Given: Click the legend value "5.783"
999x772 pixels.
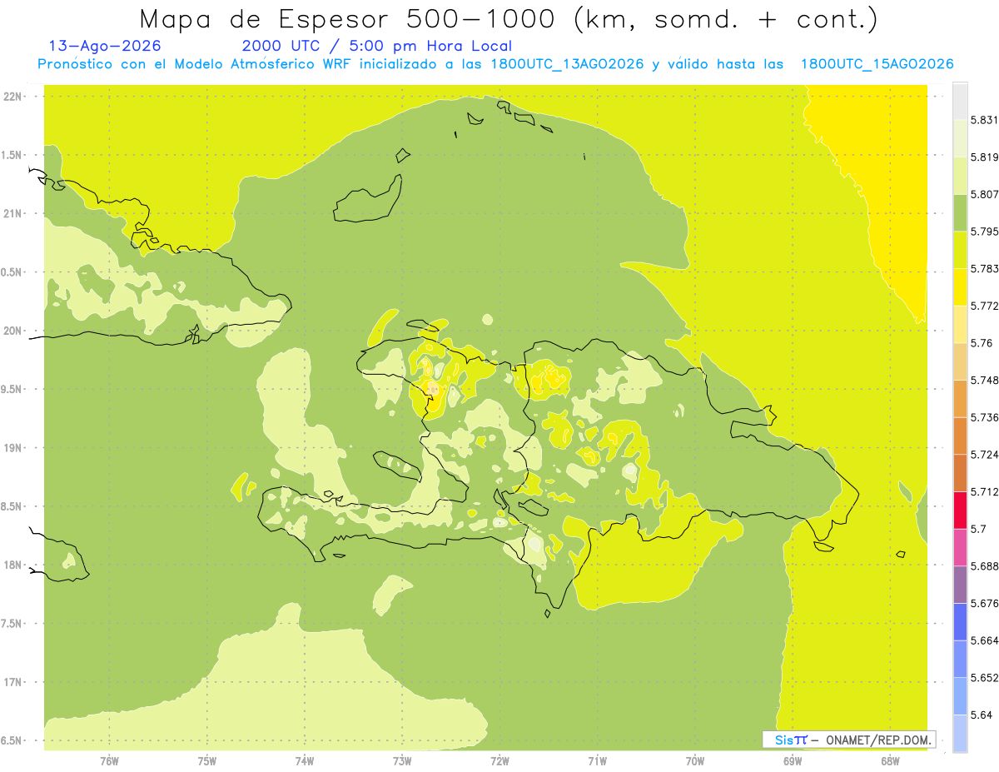Looking at the screenshot, I should point(985,268).
